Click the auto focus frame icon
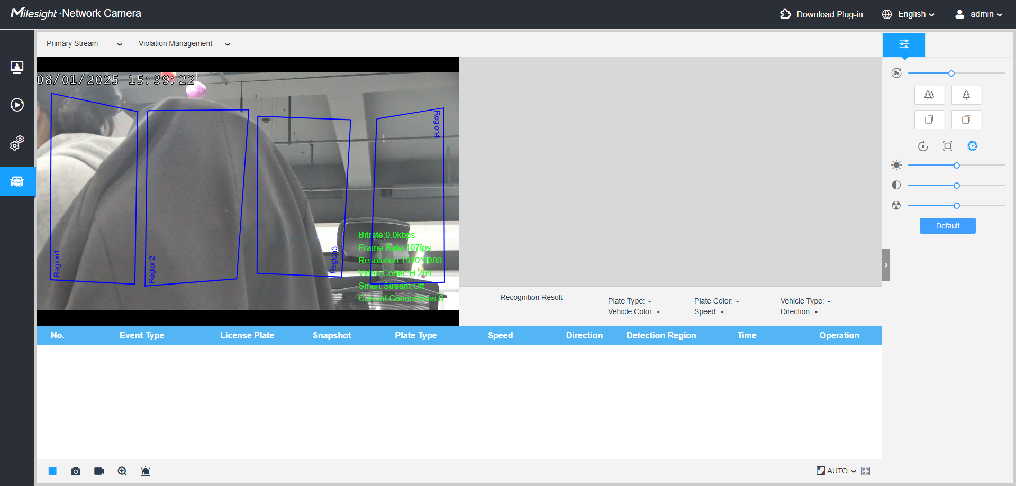 (x=948, y=146)
